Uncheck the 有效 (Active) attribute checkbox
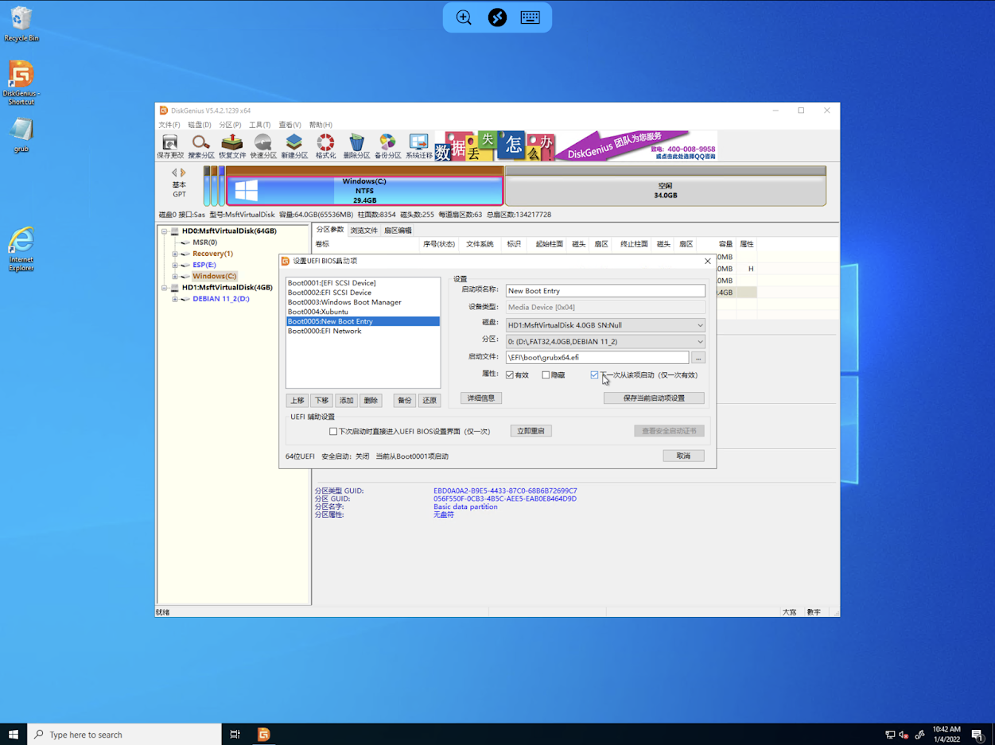 point(510,375)
